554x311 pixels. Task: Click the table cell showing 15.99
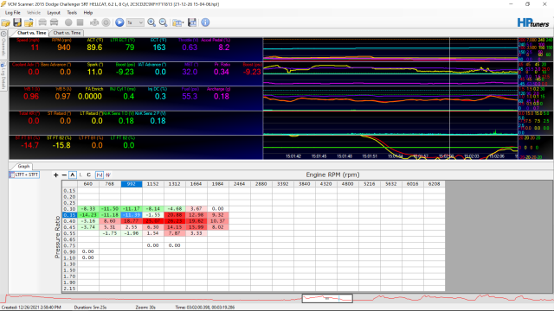point(196,227)
